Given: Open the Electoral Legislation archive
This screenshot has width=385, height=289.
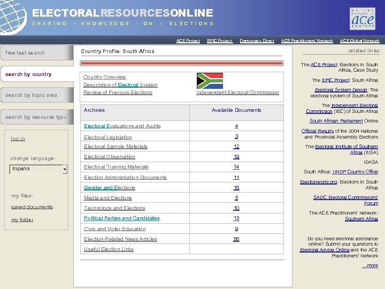Looking at the screenshot, I should pyautogui.click(x=108, y=137).
